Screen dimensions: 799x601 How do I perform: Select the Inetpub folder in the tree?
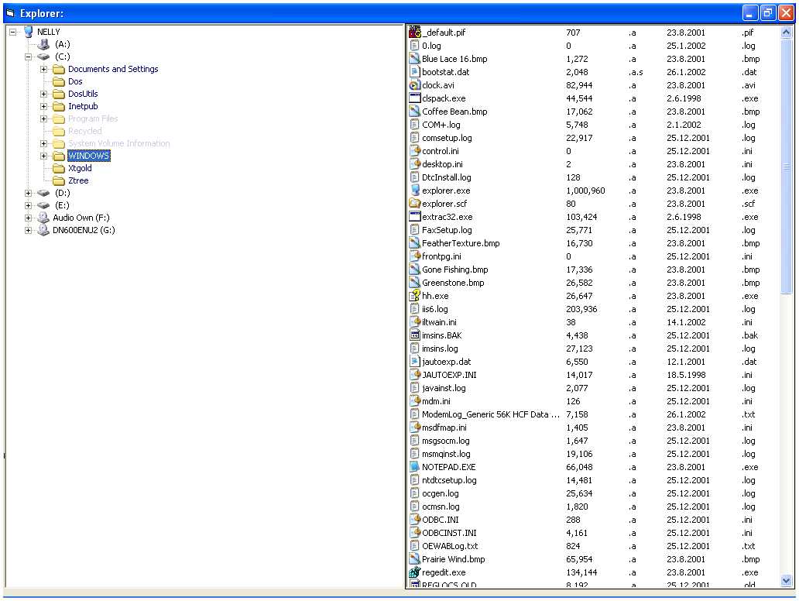(x=82, y=106)
